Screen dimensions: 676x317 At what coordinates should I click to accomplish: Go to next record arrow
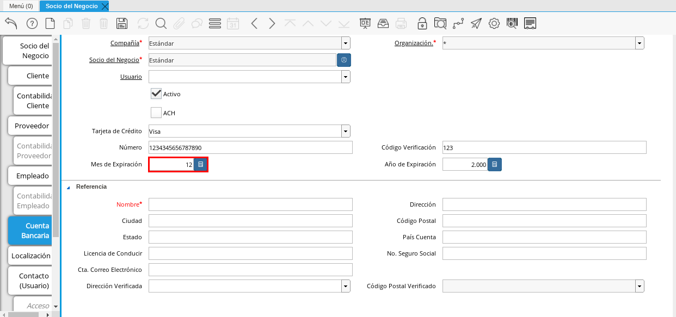(x=272, y=23)
